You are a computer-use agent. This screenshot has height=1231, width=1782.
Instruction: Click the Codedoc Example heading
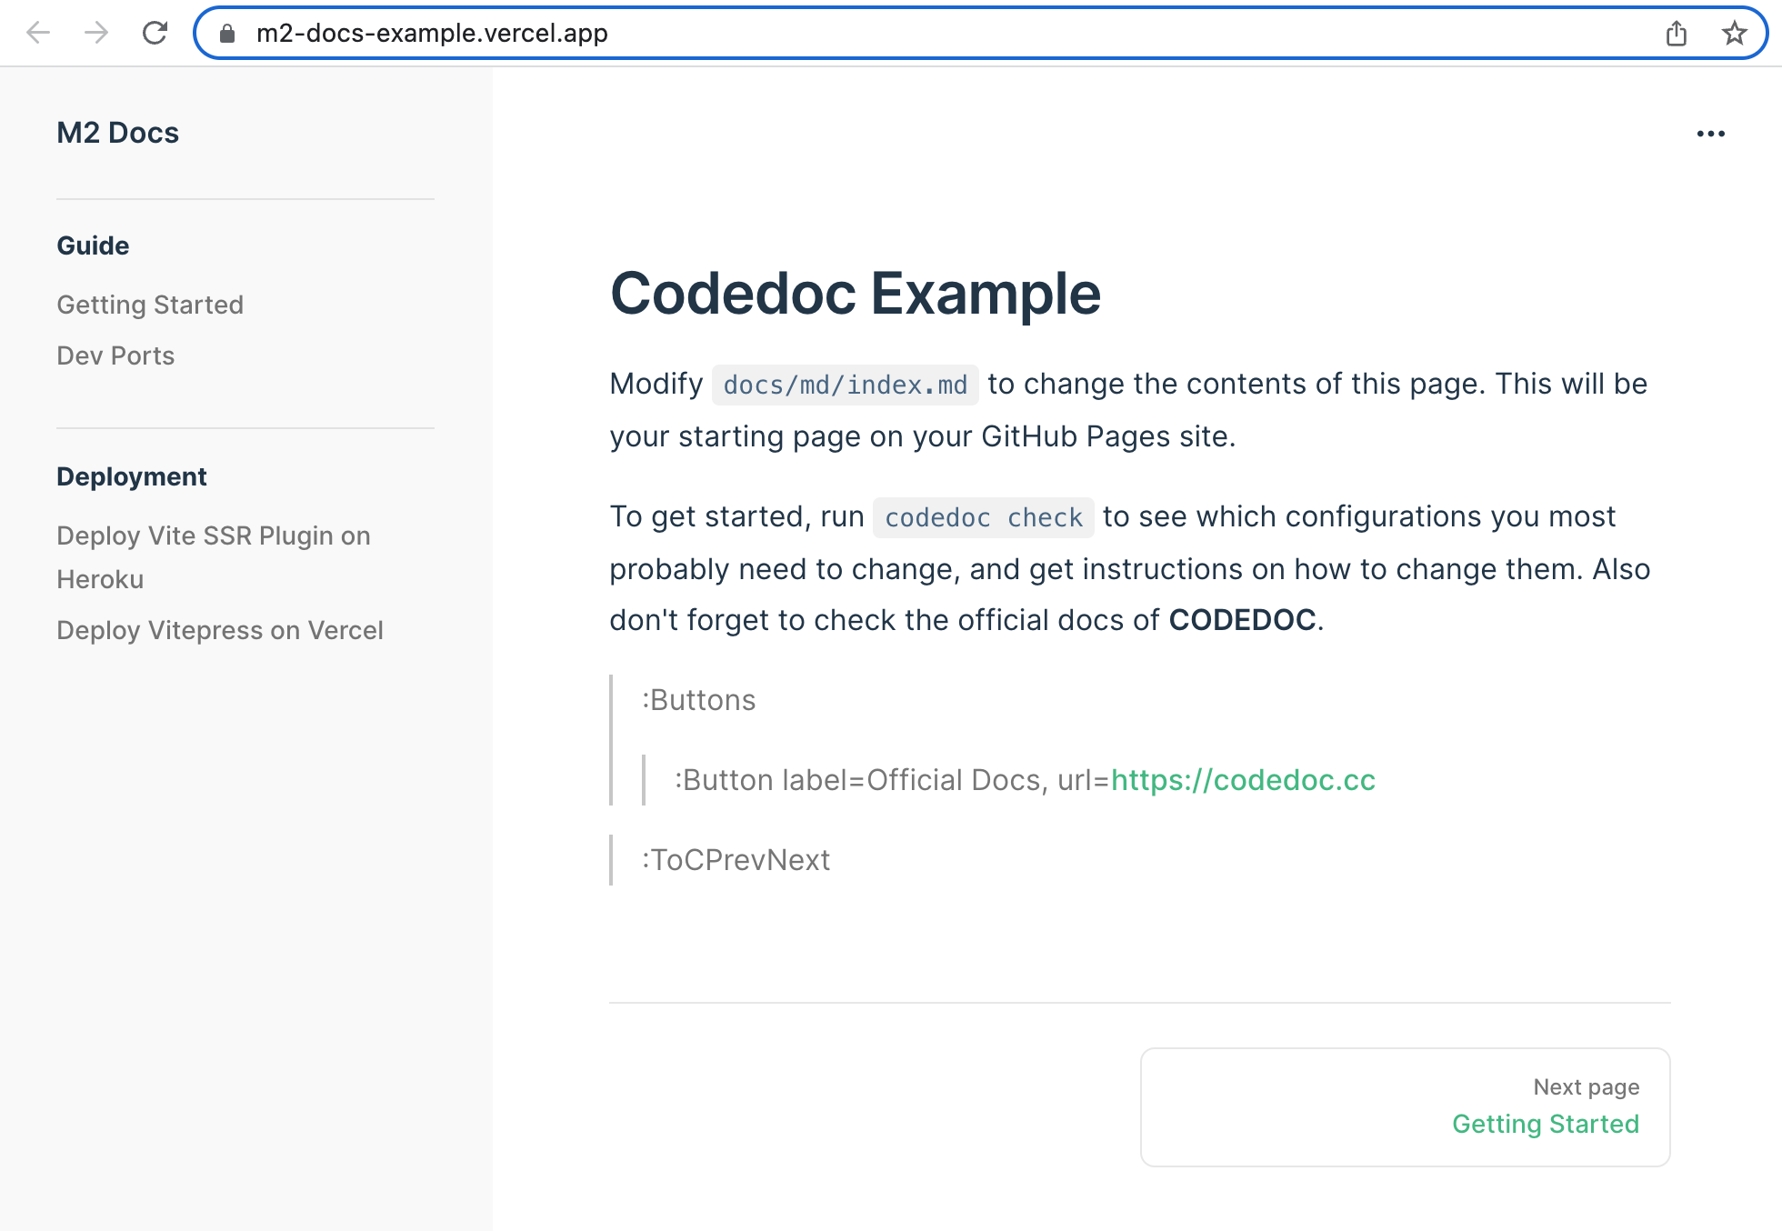pyautogui.click(x=855, y=294)
